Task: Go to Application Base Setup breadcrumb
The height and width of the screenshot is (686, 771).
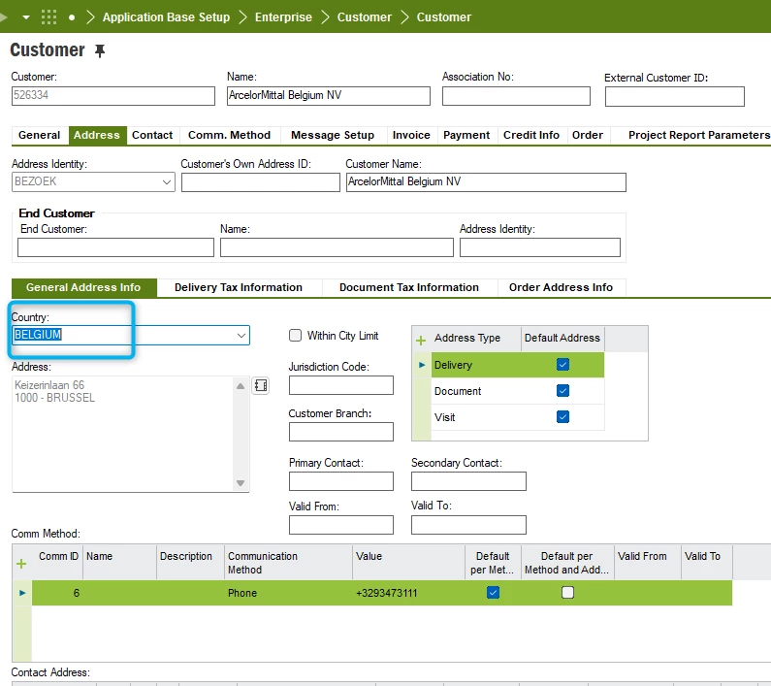Action: click(x=166, y=17)
